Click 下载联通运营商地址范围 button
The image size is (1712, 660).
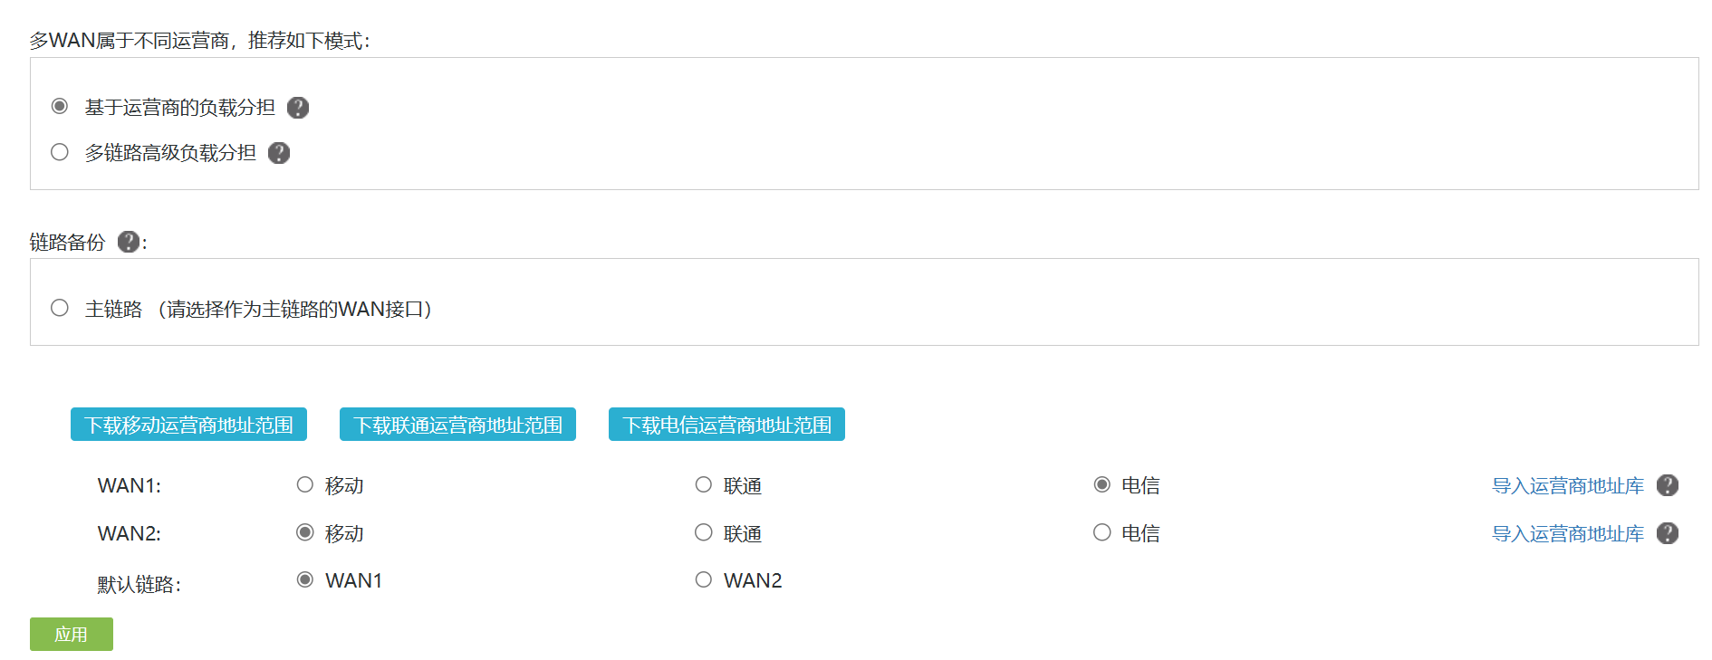coord(457,425)
